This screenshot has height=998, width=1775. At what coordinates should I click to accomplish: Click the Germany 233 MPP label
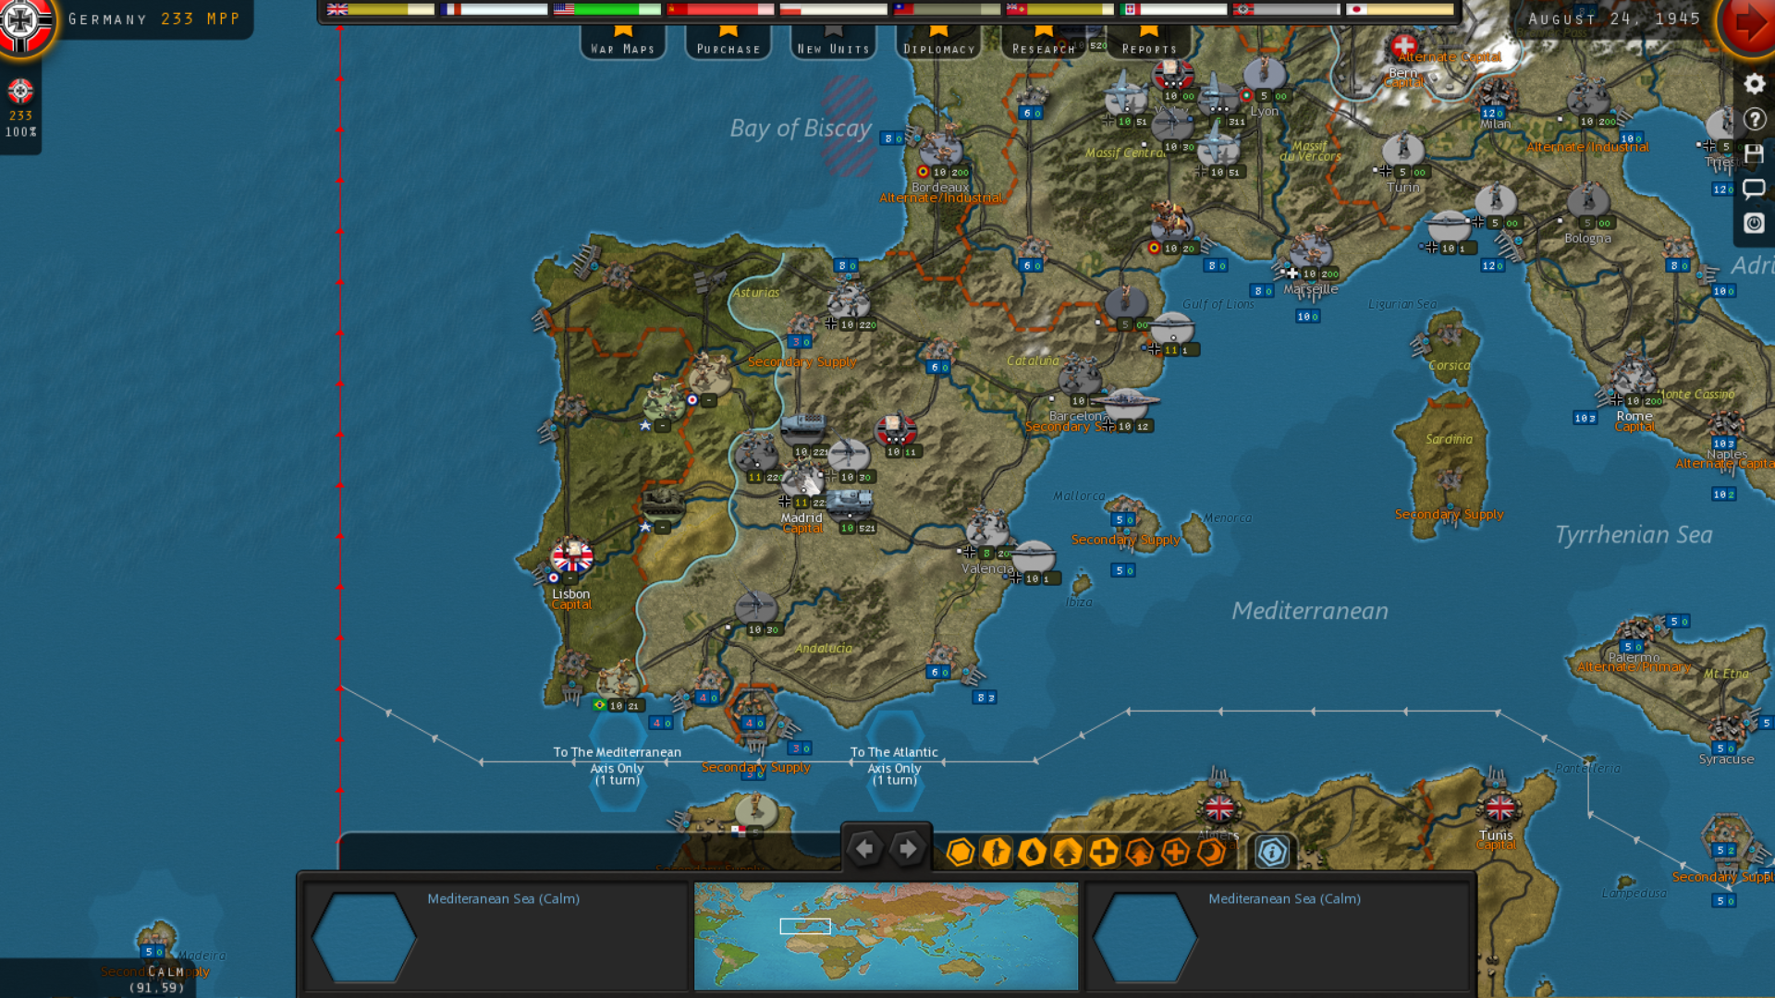pyautogui.click(x=153, y=18)
